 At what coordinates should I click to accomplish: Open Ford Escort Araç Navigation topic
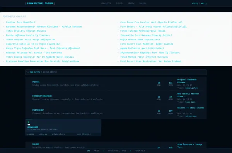[151, 61]
